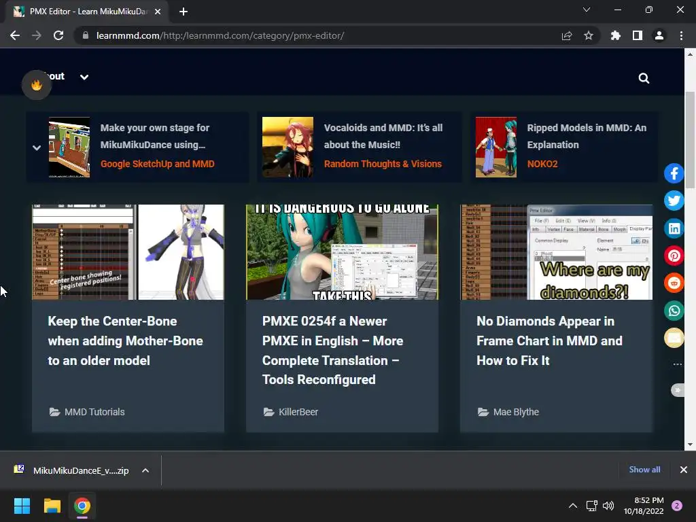Open the site search magnifier
Screen dimensions: 696x522
point(644,79)
